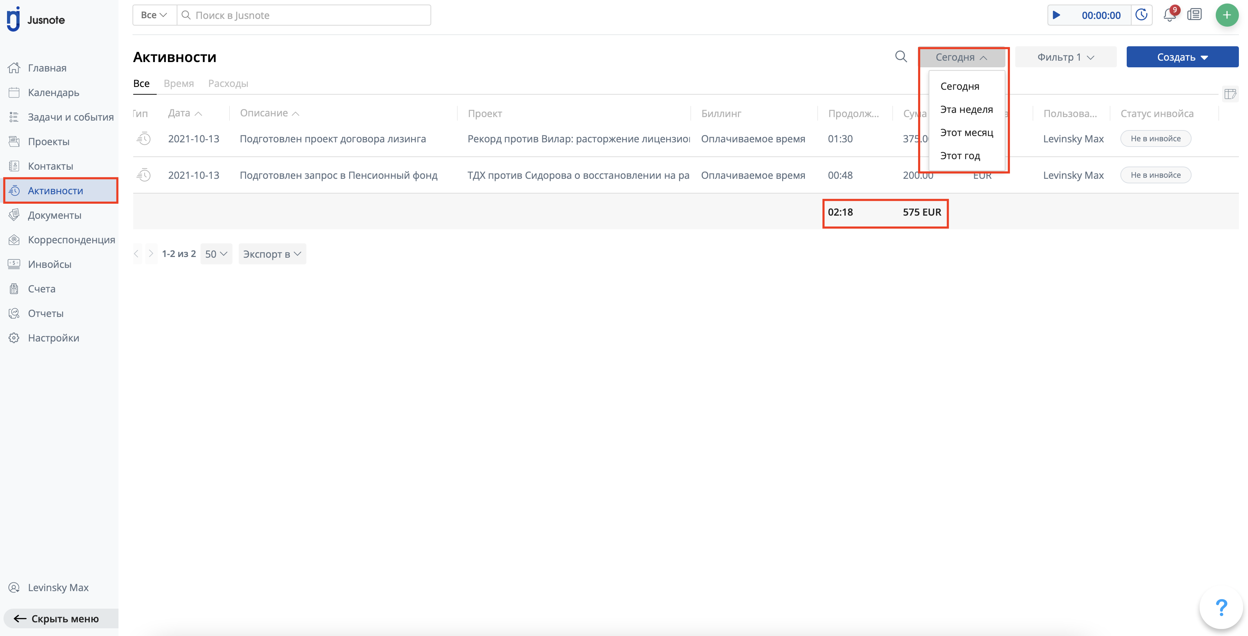The height and width of the screenshot is (636, 1248).
Task: Switch to the Все tab
Action: point(142,83)
